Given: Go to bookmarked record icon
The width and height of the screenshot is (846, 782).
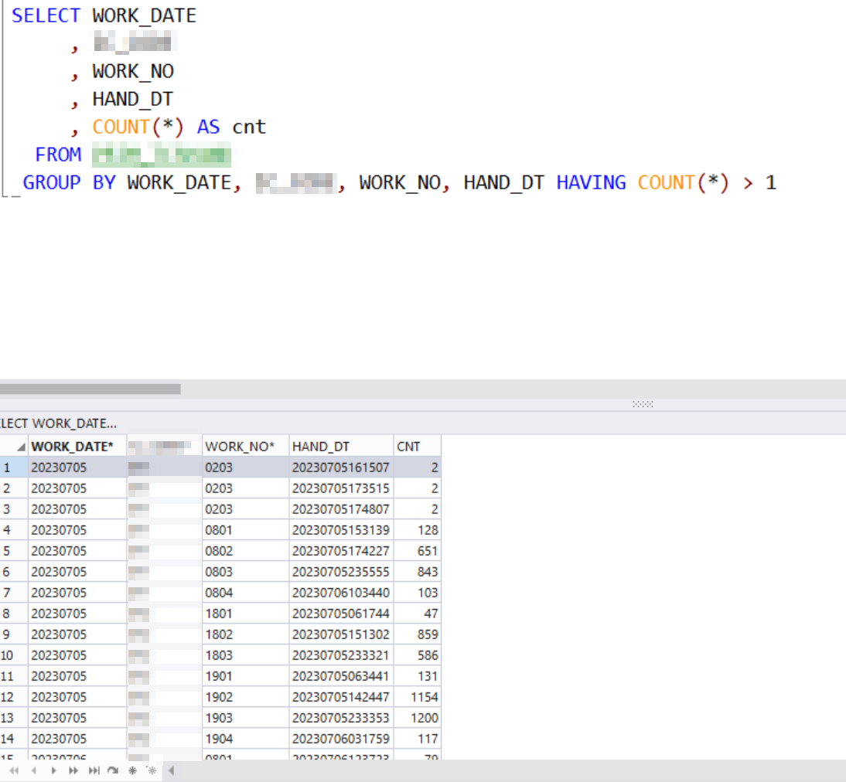Looking at the screenshot, I should point(152,770).
